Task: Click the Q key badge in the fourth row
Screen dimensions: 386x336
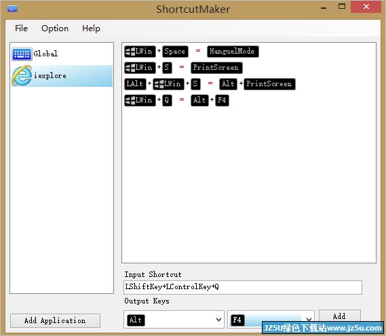Action: (167, 100)
